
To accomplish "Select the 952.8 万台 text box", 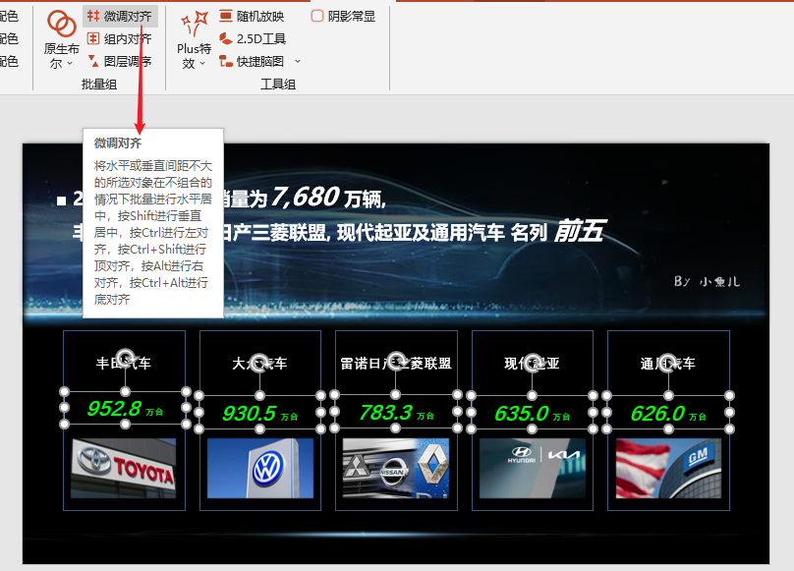I will tap(125, 408).
